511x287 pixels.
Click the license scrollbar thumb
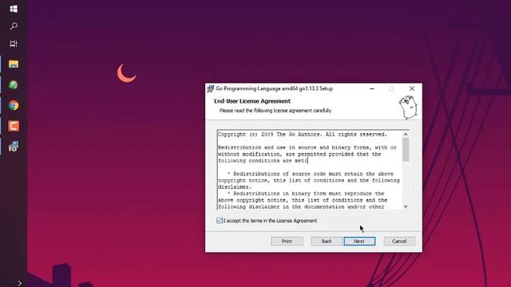click(x=406, y=149)
